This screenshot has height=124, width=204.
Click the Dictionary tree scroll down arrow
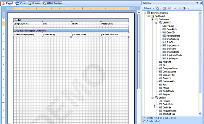200,114
